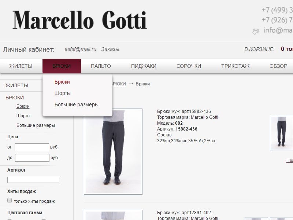Click the Заказы link in account bar

click(x=110, y=49)
